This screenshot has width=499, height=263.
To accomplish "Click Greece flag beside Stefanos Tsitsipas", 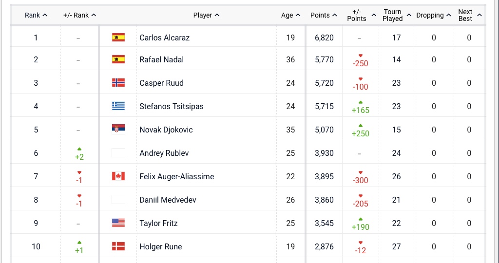I will 118,106.
